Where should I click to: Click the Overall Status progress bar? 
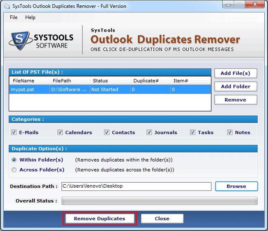point(159,201)
